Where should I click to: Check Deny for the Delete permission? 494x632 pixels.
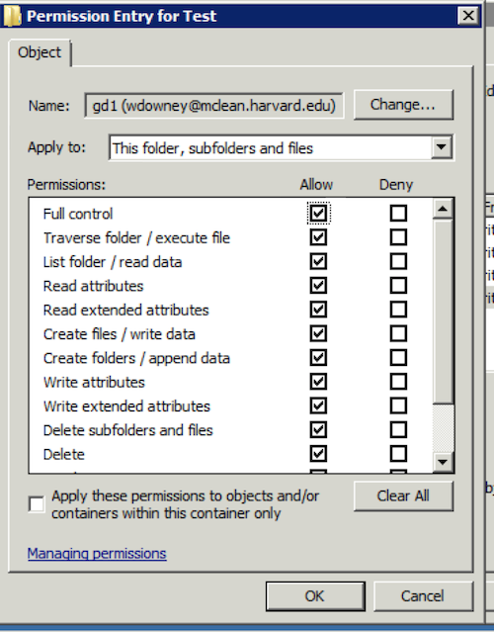[398, 454]
